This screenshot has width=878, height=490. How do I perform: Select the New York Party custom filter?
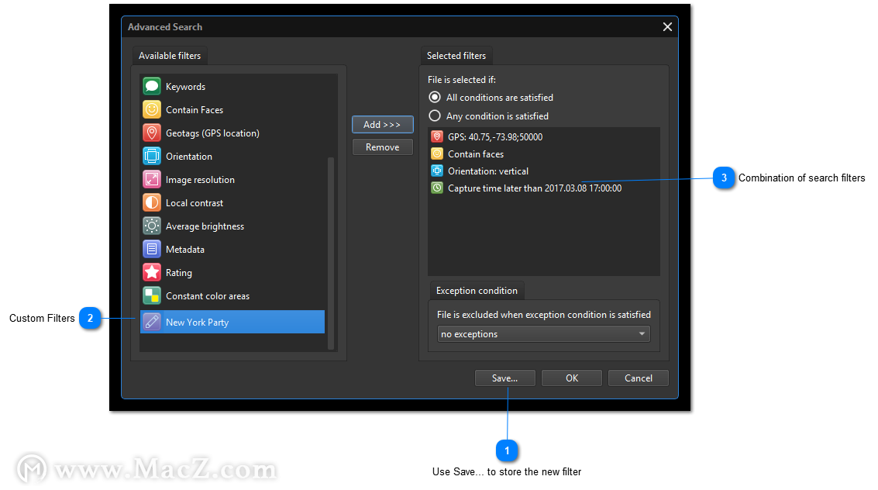(232, 322)
